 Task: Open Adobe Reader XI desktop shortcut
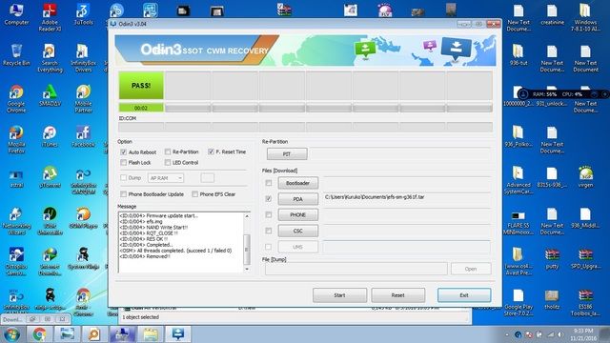pos(50,17)
